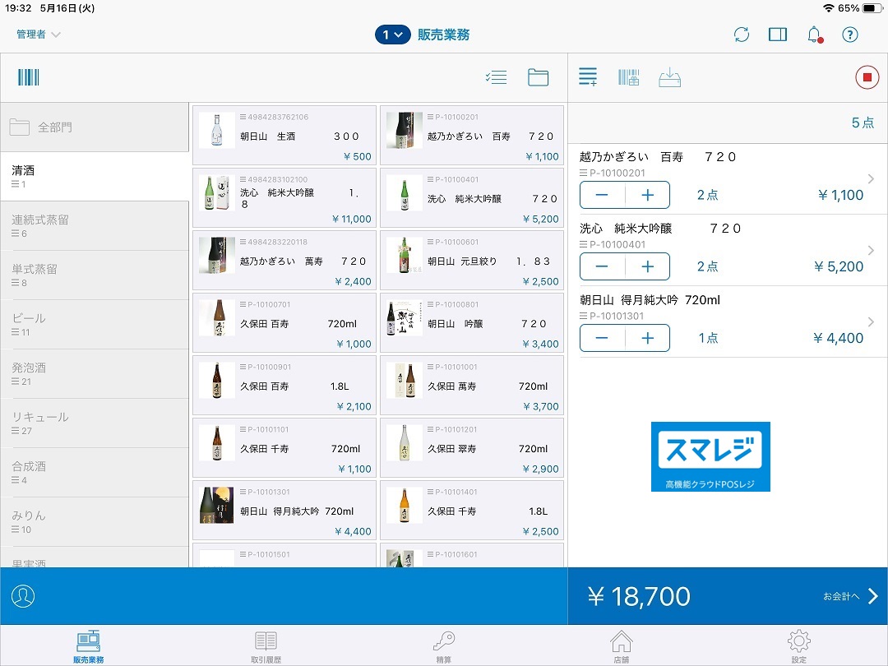Open notifications bell icon
Screen dimensions: 888x666
(x=814, y=35)
